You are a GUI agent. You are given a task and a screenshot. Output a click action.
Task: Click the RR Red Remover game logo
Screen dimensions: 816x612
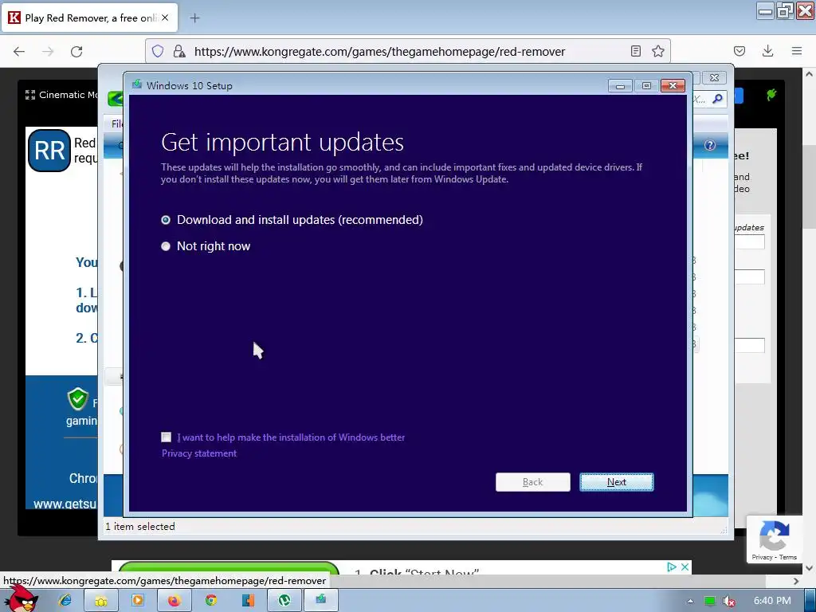pos(49,151)
